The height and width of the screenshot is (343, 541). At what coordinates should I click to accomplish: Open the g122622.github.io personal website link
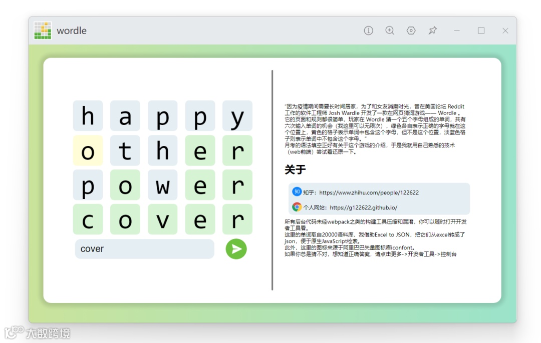[363, 207]
